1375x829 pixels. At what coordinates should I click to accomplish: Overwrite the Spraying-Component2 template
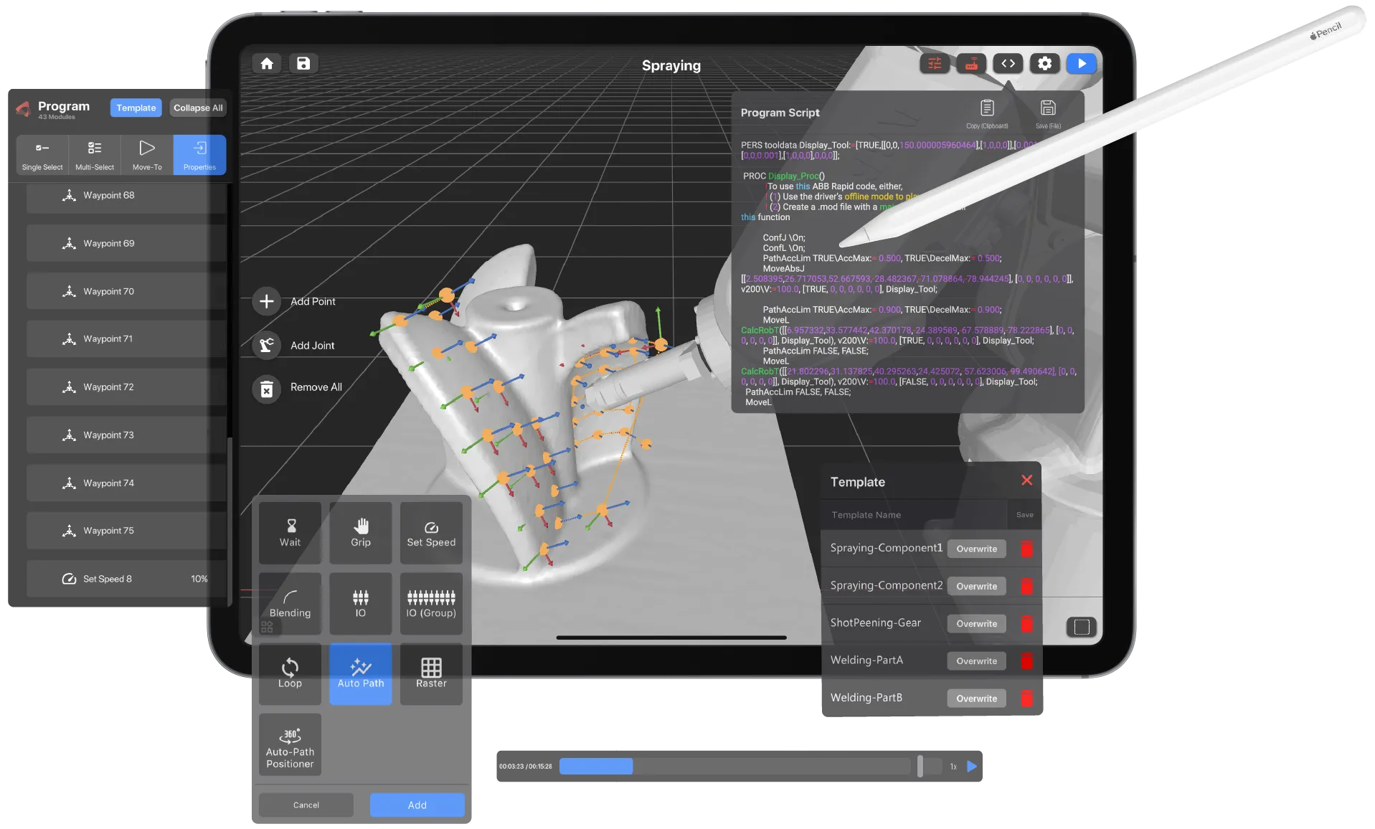point(976,586)
